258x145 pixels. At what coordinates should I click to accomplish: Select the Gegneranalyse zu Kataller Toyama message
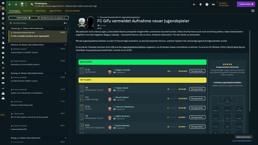pyautogui.click(x=24, y=53)
